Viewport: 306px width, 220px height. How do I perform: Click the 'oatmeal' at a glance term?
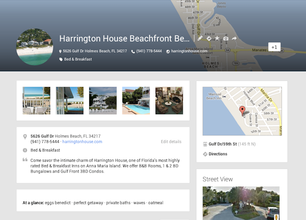(x=156, y=203)
